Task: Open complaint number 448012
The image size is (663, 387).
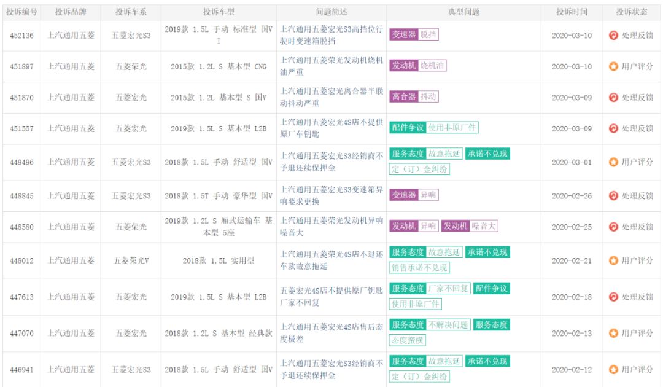Action: (21, 260)
